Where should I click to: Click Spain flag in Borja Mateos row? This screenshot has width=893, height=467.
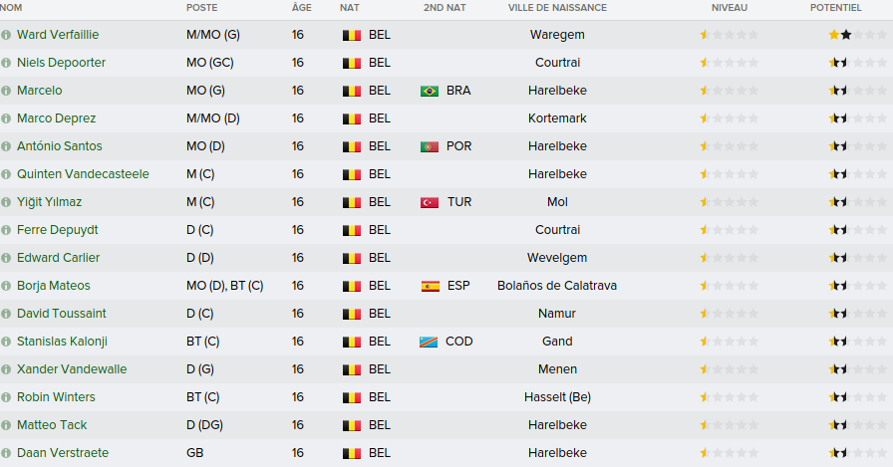click(x=430, y=286)
